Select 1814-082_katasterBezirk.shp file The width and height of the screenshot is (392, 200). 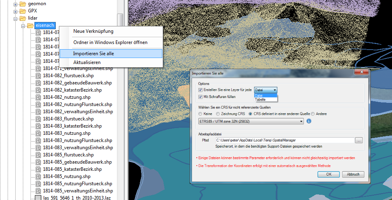click(x=72, y=90)
